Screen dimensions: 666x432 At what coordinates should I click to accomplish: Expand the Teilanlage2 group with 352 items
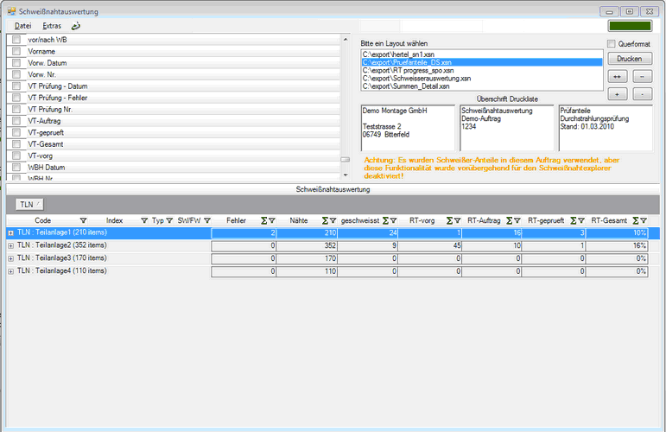(10, 245)
